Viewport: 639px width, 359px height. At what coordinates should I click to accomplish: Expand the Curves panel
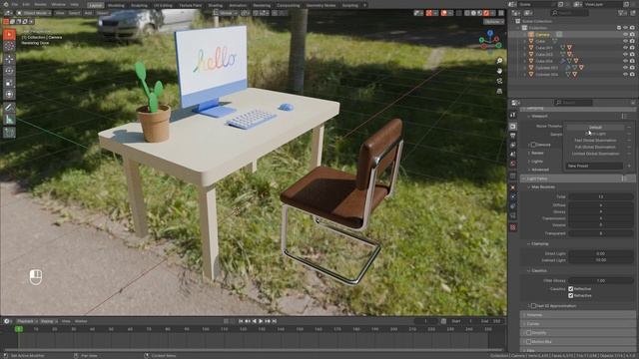coord(578,323)
